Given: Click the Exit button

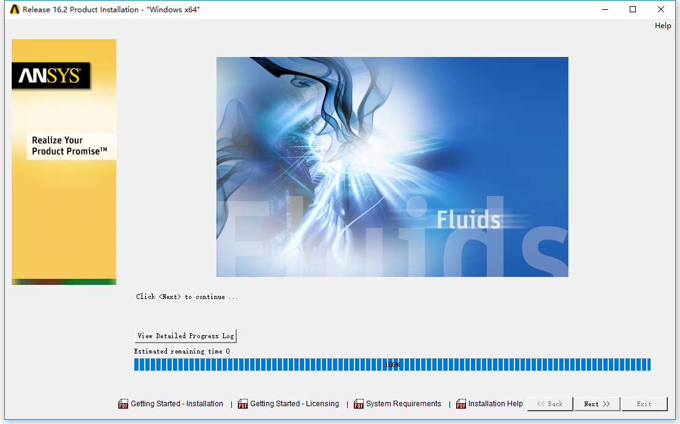Looking at the screenshot, I should 644,404.
